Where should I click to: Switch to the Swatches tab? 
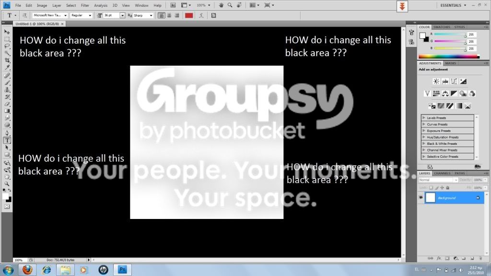click(x=442, y=27)
